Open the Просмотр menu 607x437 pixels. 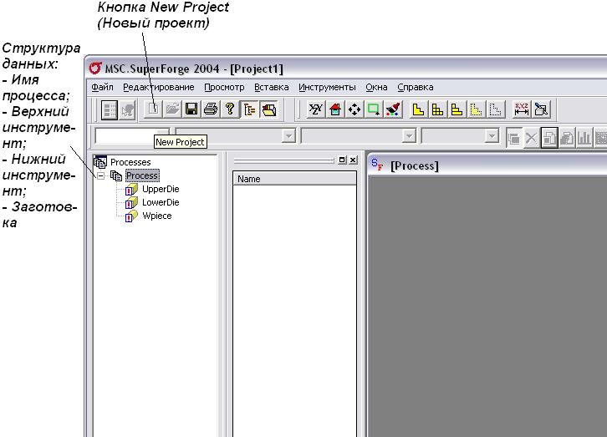[224, 88]
